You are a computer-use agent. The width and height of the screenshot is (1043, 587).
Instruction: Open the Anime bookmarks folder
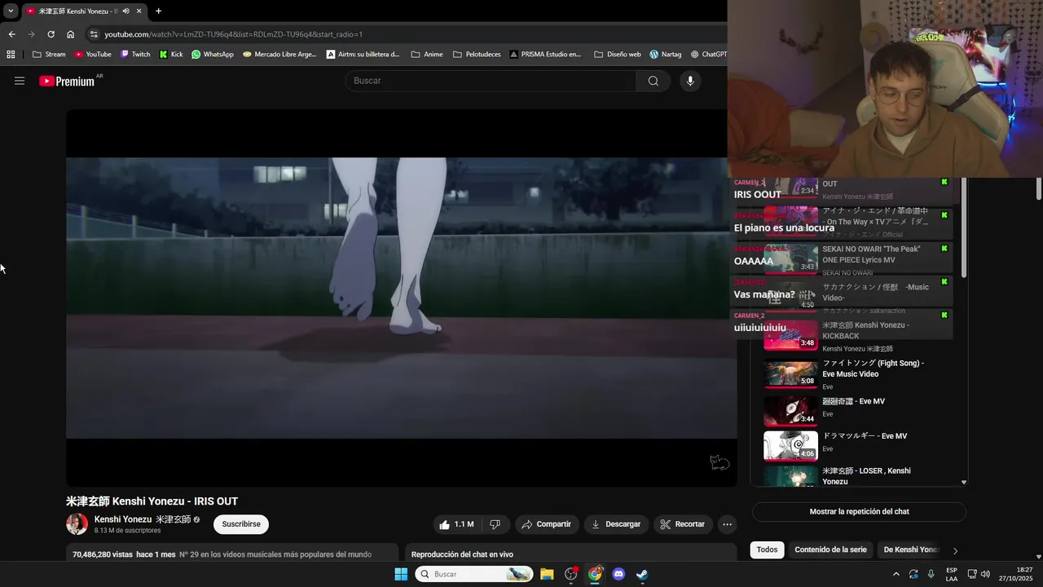pos(427,55)
